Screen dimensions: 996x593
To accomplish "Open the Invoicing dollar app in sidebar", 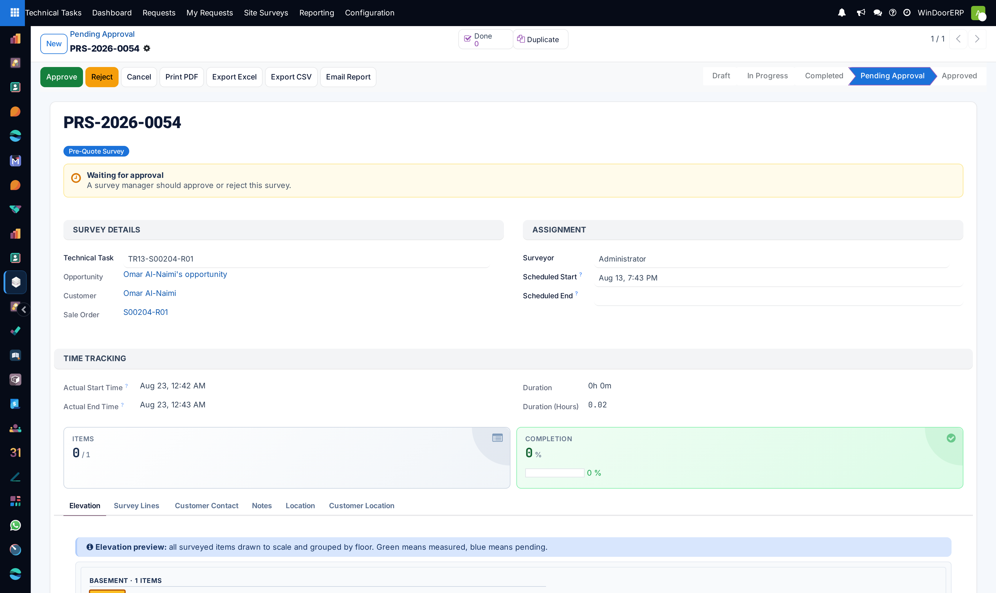I will [15, 404].
